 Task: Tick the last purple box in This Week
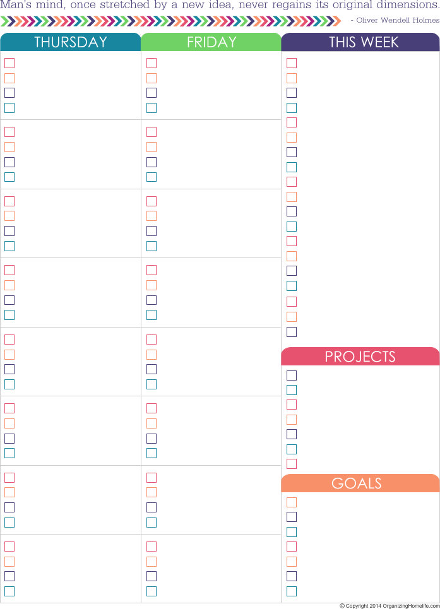(292, 332)
